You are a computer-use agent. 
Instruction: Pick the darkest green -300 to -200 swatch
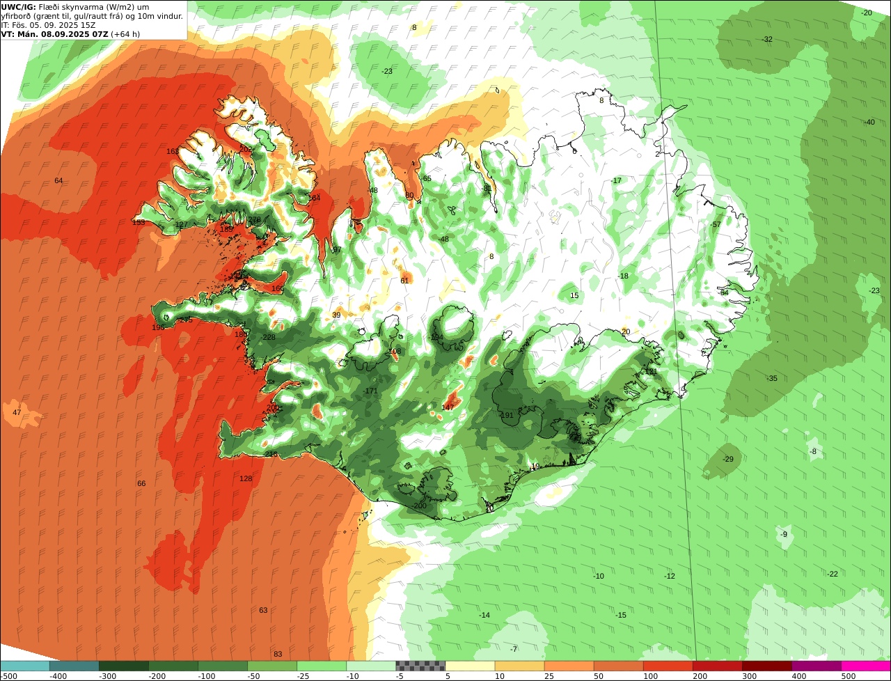point(124,666)
